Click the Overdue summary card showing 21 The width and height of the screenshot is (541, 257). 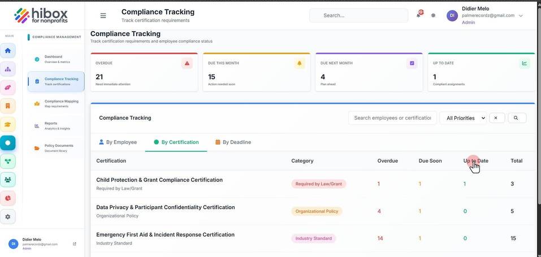(144, 72)
